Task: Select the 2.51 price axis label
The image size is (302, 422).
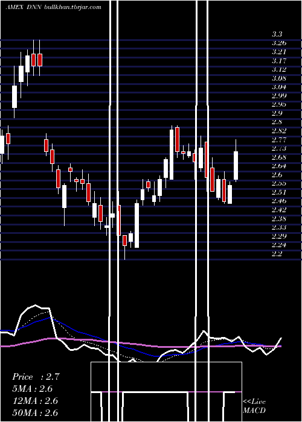Action: point(279,192)
